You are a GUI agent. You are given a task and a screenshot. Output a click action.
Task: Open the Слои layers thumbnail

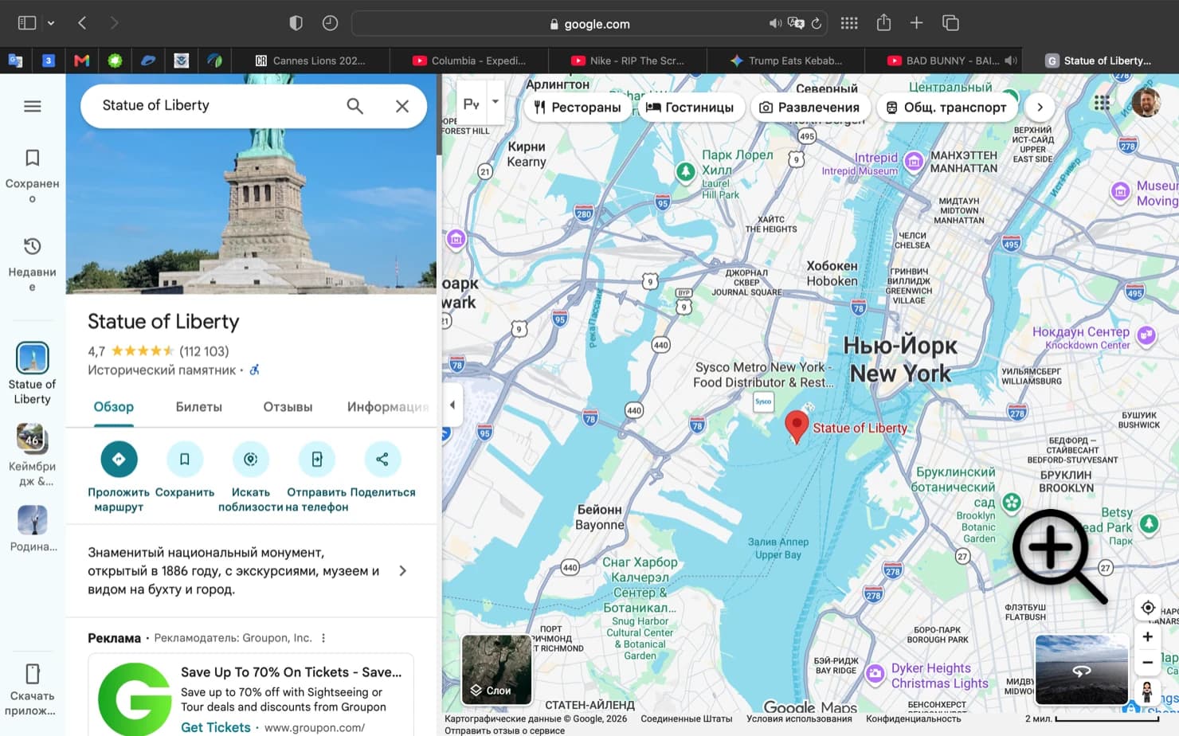[497, 670]
